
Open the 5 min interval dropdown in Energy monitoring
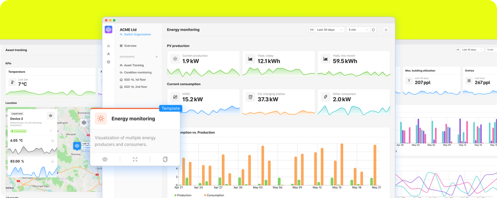click(x=358, y=30)
